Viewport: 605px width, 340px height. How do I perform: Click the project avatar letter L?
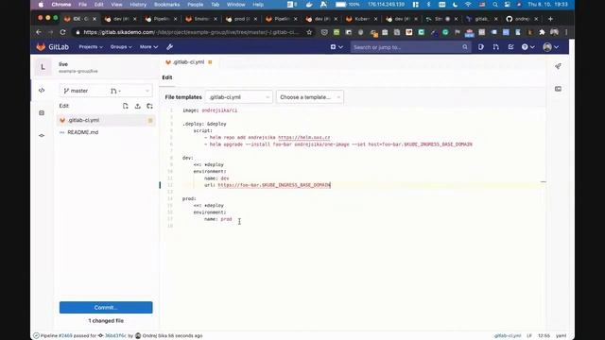(x=43, y=67)
